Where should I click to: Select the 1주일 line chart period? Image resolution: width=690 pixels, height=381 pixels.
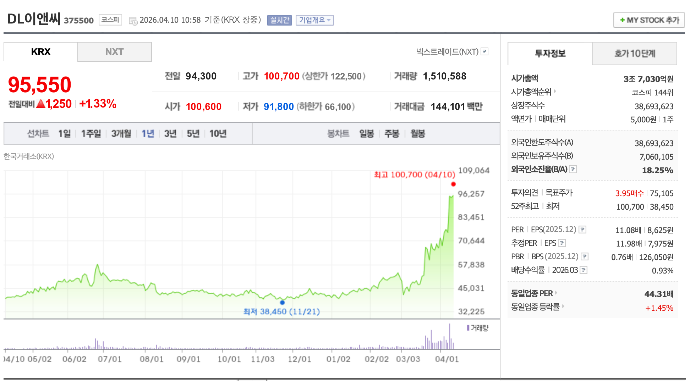pyautogui.click(x=91, y=133)
